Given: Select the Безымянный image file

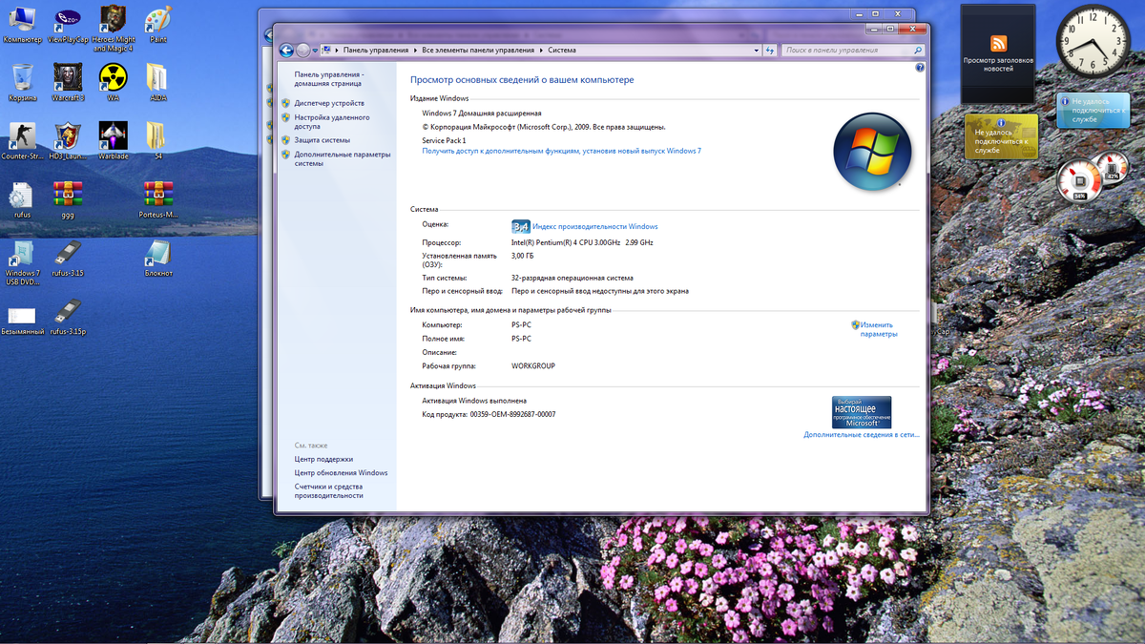Looking at the screenshot, I should pos(22,320).
